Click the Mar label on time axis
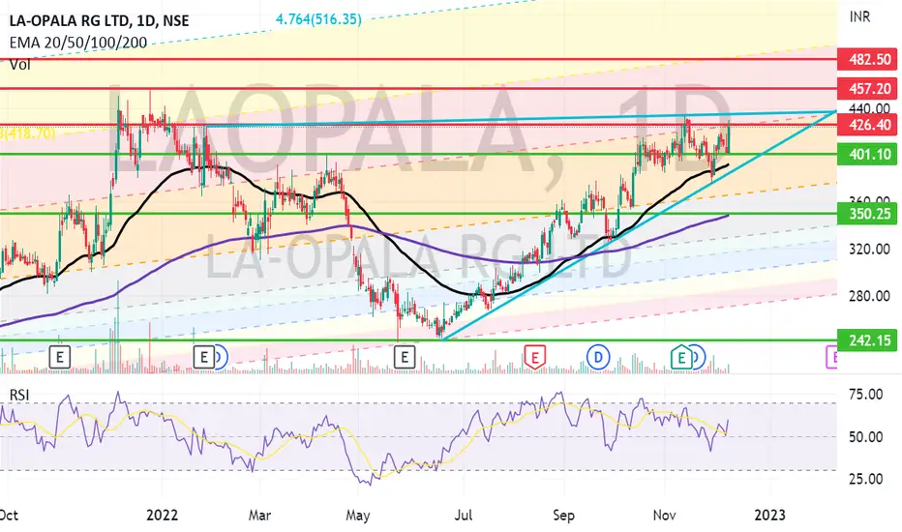 point(259,515)
